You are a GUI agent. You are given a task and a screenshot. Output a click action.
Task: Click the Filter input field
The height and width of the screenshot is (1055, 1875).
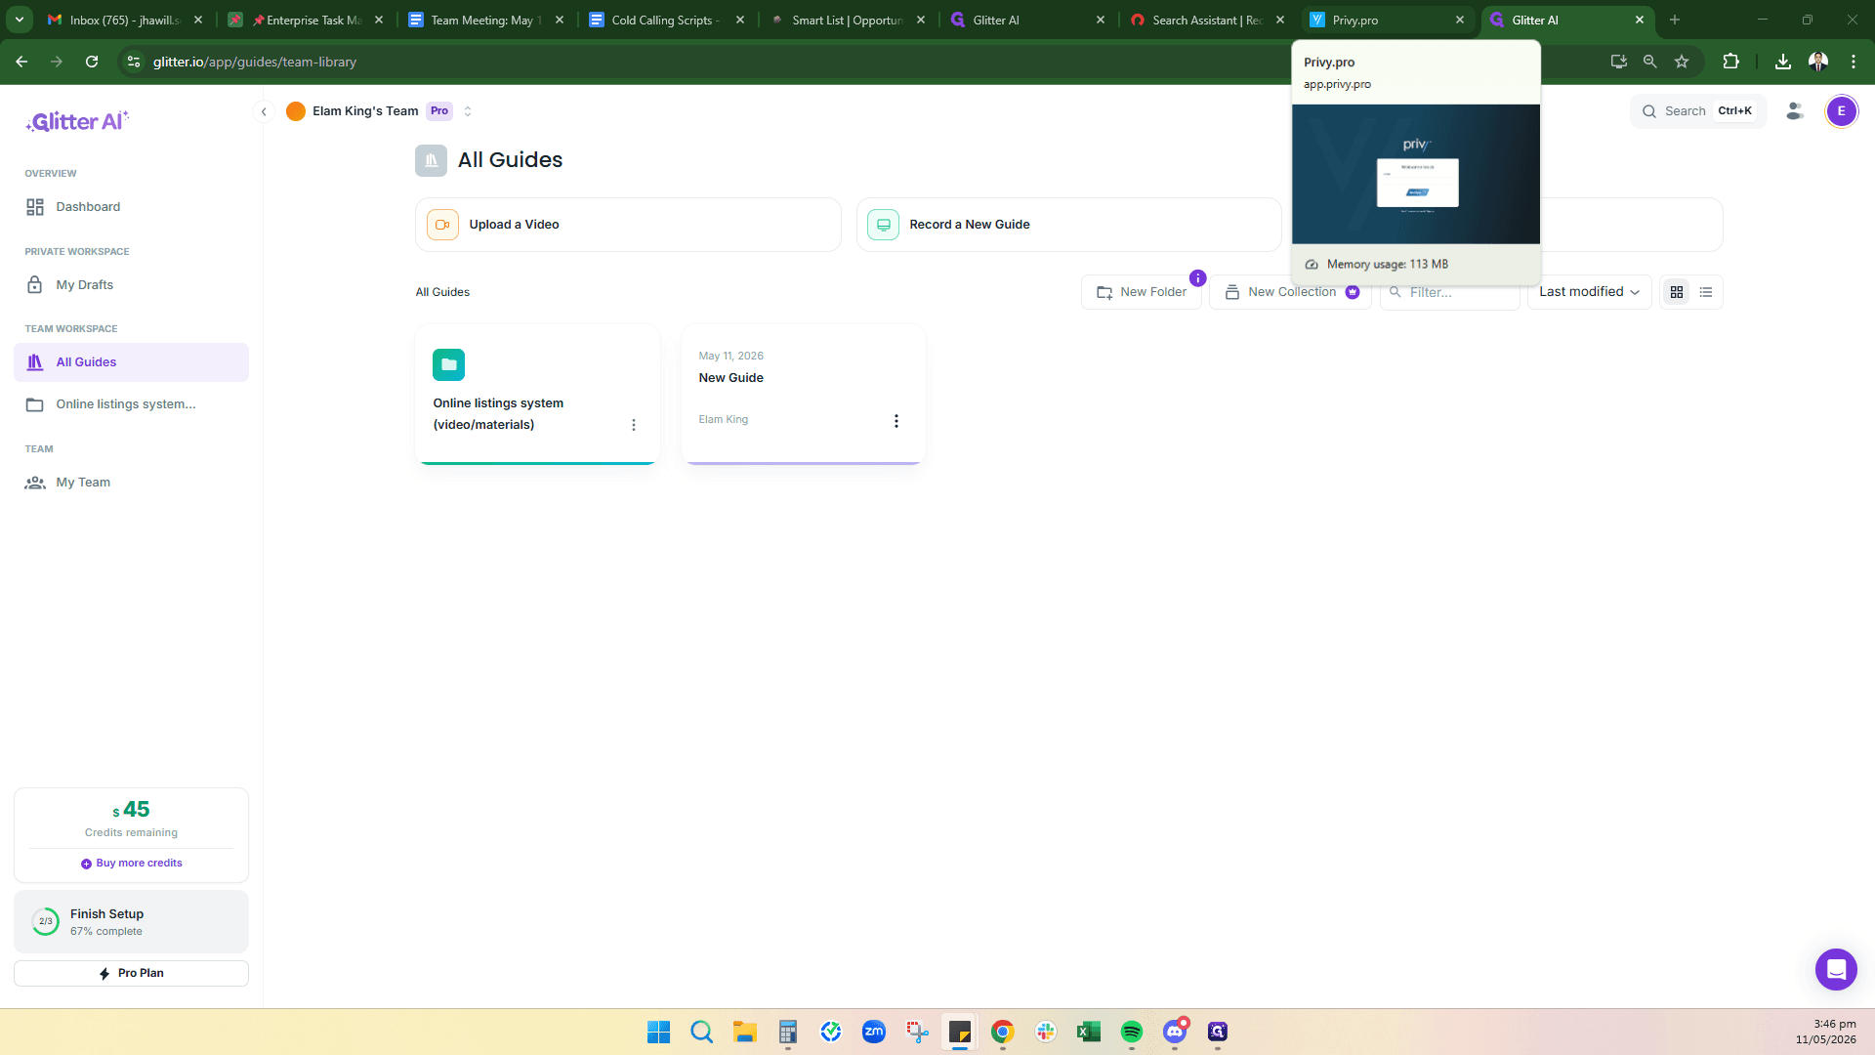pyautogui.click(x=1449, y=292)
